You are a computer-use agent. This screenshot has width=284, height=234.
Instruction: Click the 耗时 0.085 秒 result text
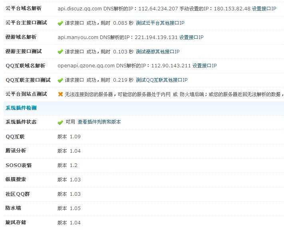117,23
